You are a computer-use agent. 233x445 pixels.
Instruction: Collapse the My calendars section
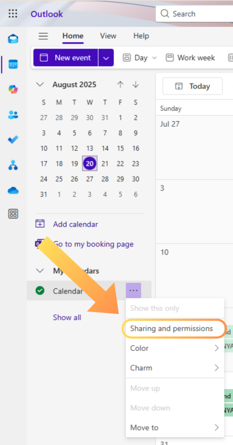[40, 271]
